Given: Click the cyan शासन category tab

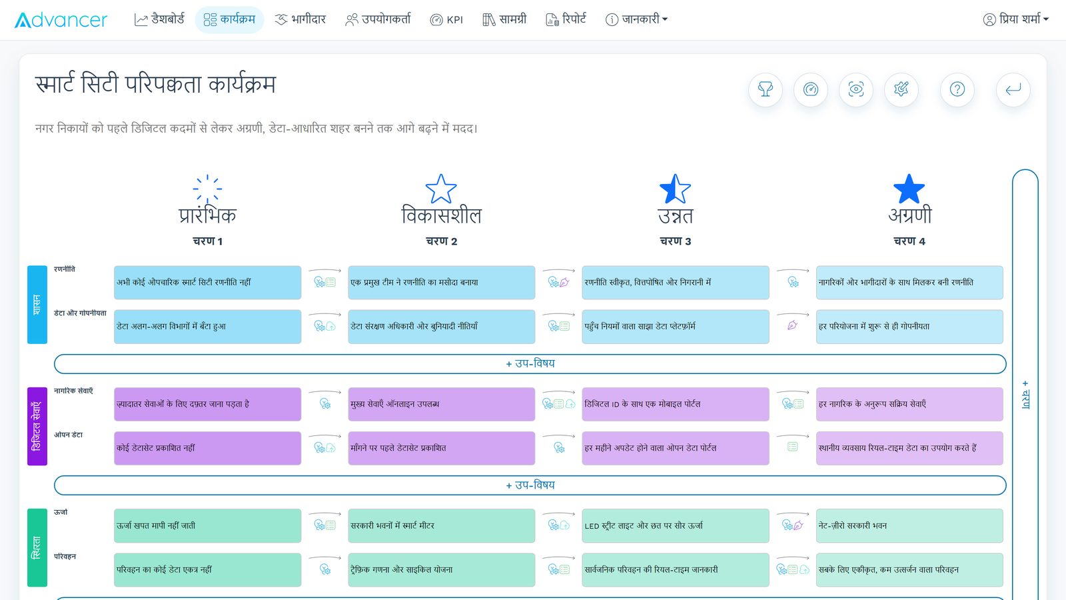Looking at the screenshot, I should tap(37, 305).
